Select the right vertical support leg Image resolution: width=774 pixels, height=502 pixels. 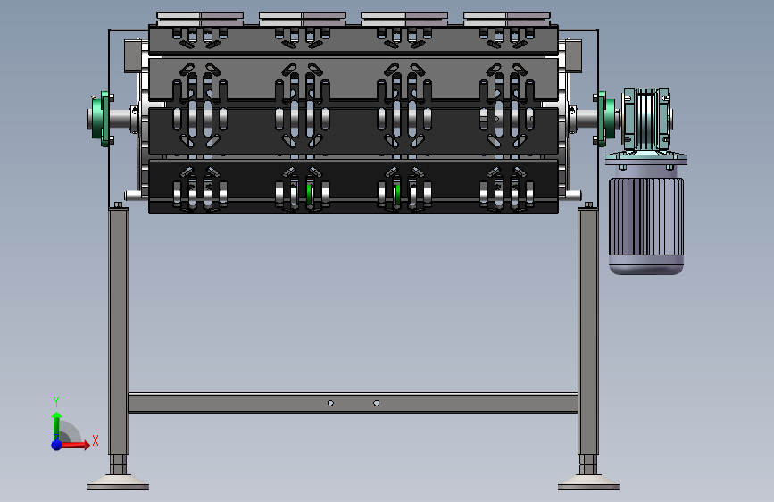588,331
